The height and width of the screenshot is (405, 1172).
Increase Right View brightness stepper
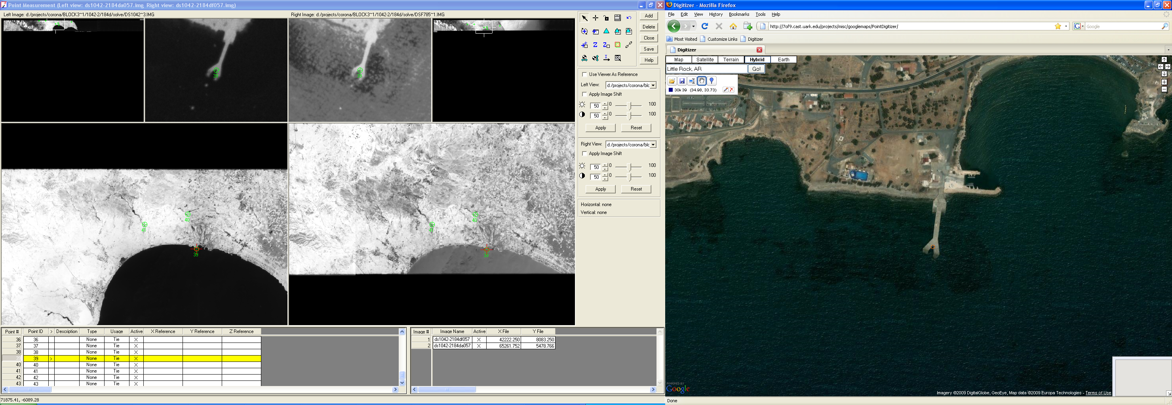click(605, 165)
